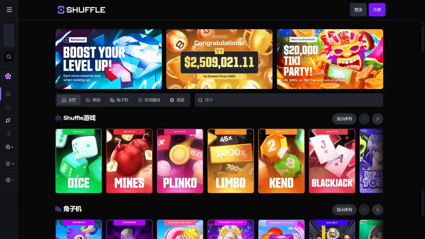Click the sidebar search magnifier icon

point(9,56)
